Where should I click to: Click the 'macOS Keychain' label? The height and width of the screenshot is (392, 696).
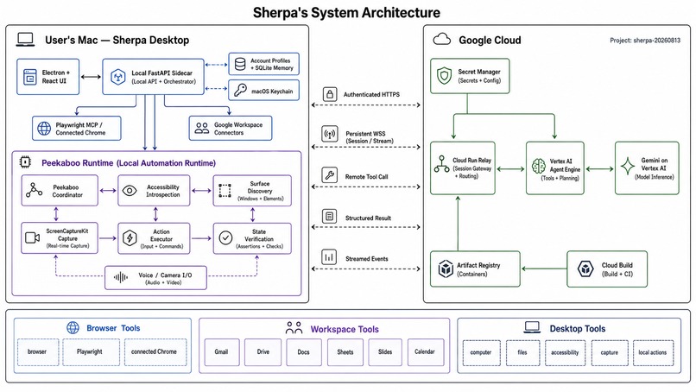coord(272,92)
